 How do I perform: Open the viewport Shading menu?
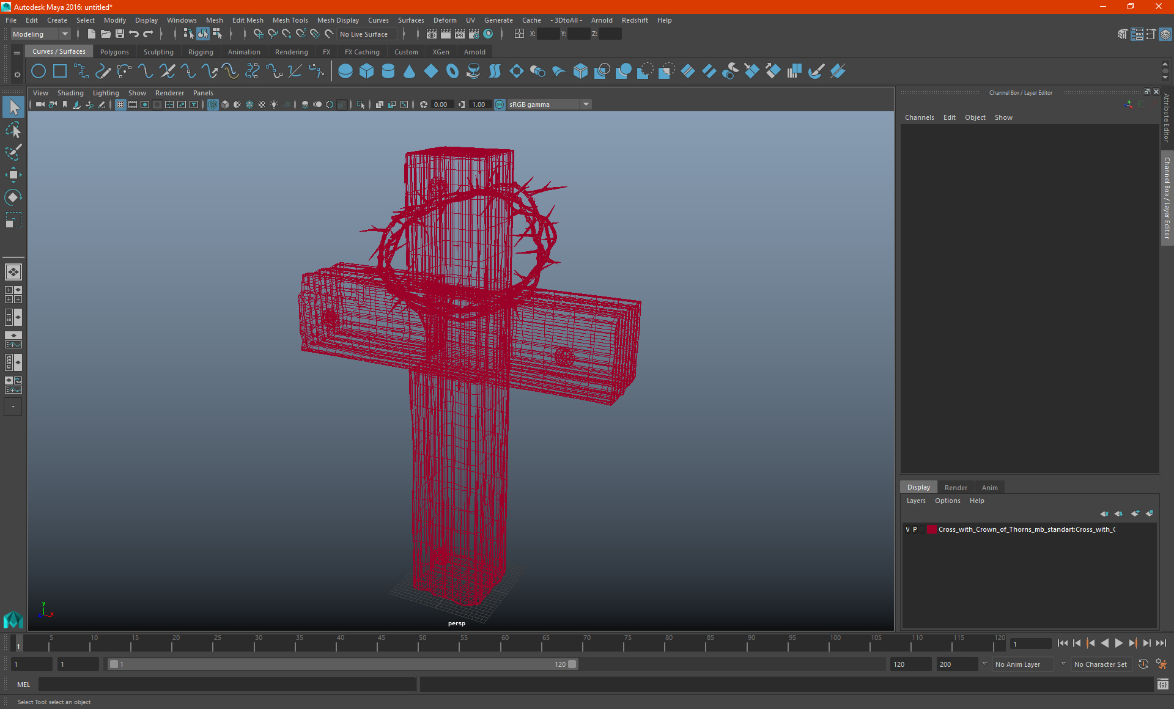coord(70,93)
